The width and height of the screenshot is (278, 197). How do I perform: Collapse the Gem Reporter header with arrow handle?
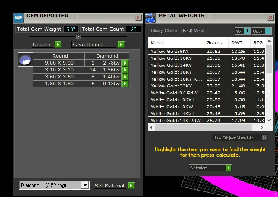(x=78, y=37)
